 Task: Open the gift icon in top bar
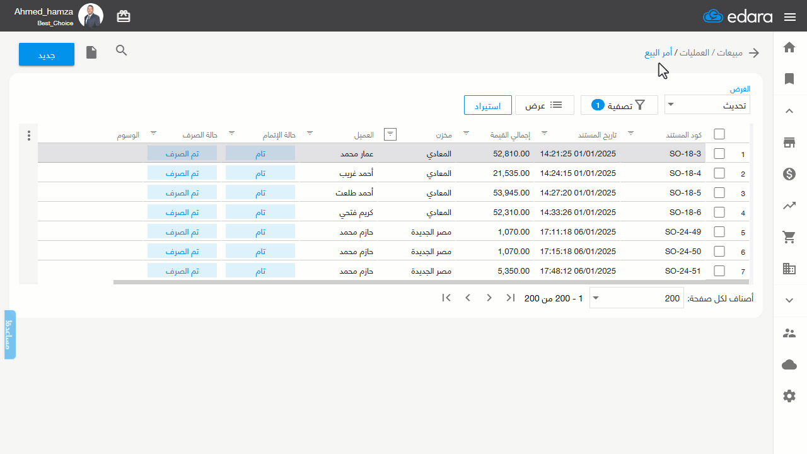(x=124, y=16)
